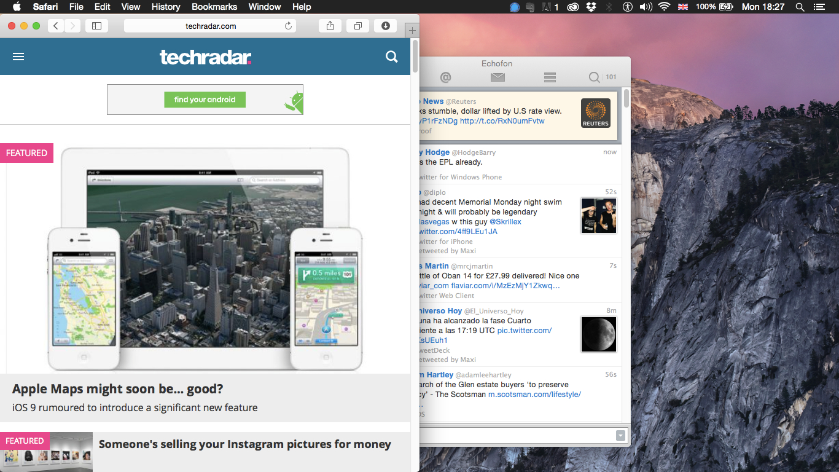Image resolution: width=839 pixels, height=472 pixels.
Task: Click the 'Mon 18:27' menu bar clock
Action: click(763, 7)
